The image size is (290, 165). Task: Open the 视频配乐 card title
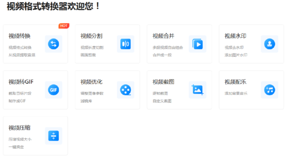click(235, 82)
